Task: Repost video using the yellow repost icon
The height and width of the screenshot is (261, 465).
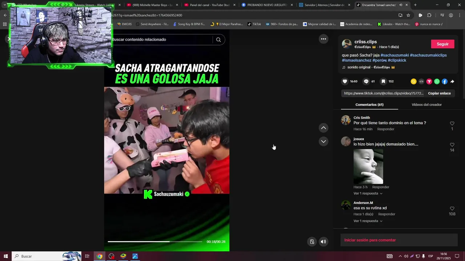Action: [x=413, y=82]
